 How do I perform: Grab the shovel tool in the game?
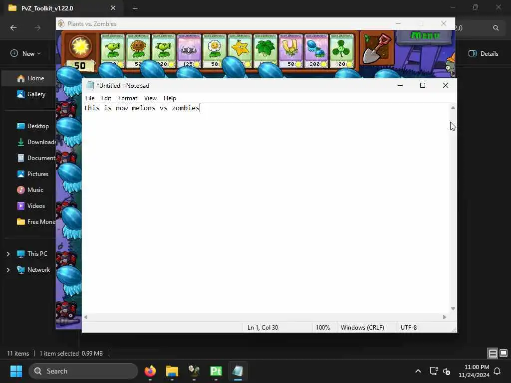pyautogui.click(x=377, y=48)
